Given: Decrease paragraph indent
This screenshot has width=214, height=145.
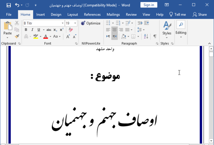Looking at the screenshot, I should point(140,23).
